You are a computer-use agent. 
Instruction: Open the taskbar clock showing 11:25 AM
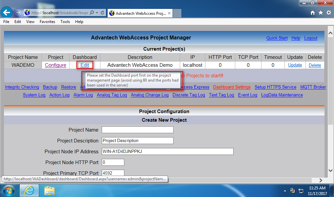coord(317,191)
